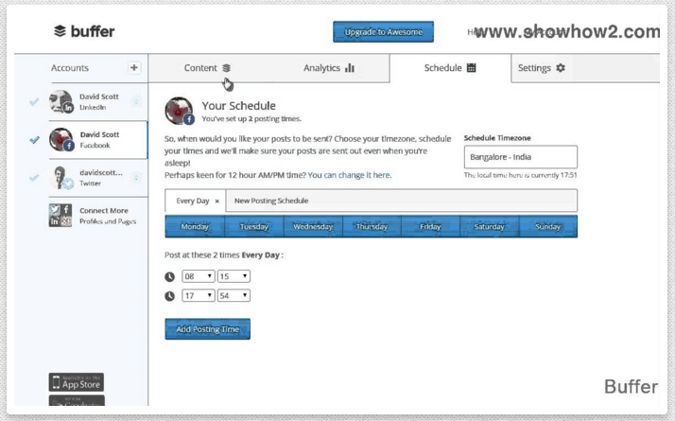Click the Schedule Timezone field
Screen dimensions: 675x421
(521, 157)
